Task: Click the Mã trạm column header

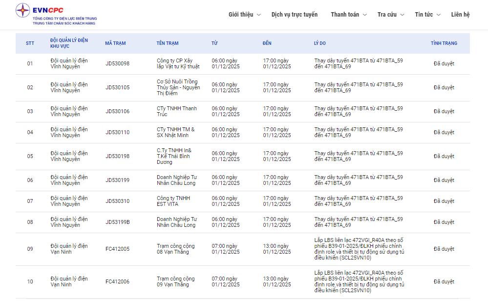Action: tap(115, 43)
